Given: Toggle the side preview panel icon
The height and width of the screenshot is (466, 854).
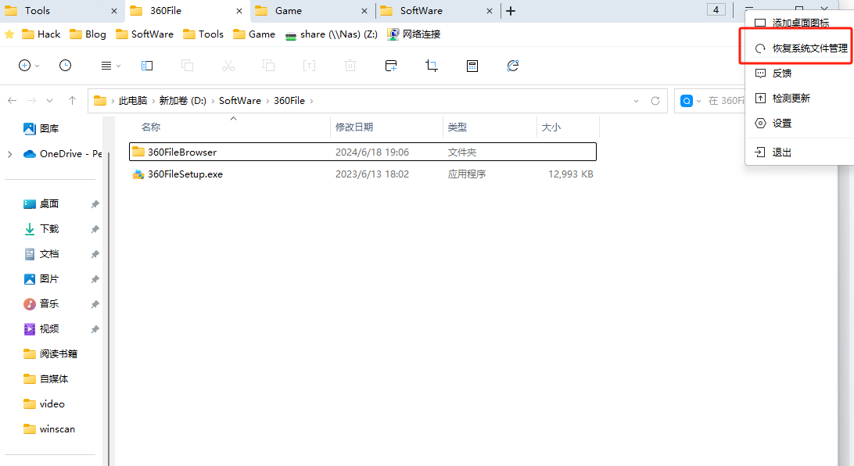Looking at the screenshot, I should point(146,66).
